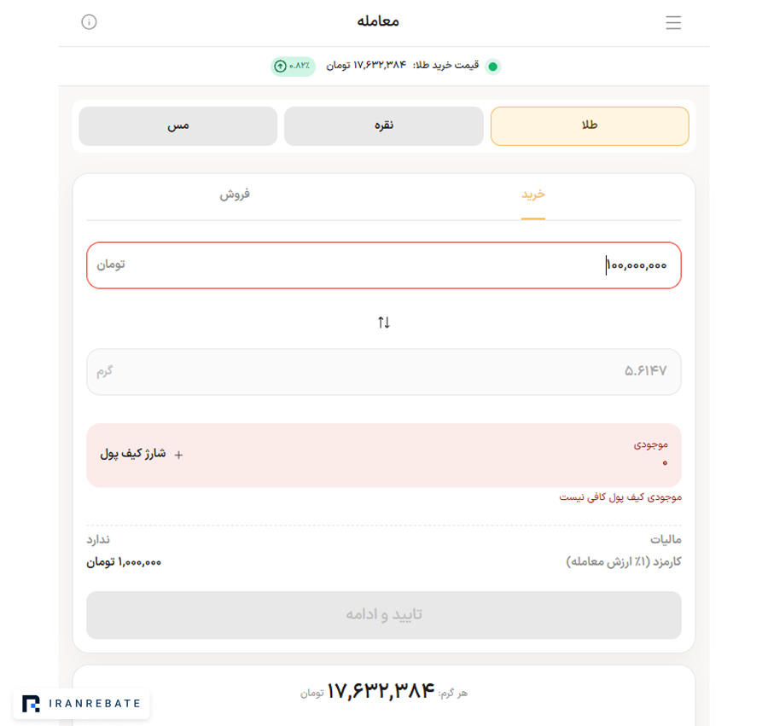Focus the تومان amount input field
768x726 pixels.
383,265
